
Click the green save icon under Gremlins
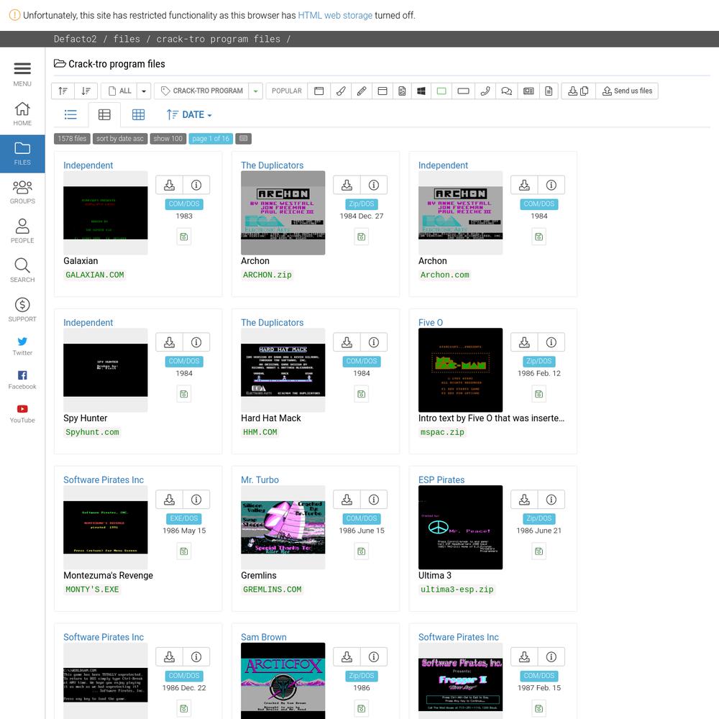point(361,551)
